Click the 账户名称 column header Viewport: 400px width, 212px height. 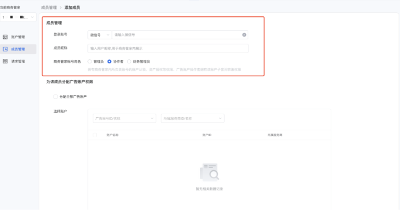pyautogui.click(x=112, y=135)
